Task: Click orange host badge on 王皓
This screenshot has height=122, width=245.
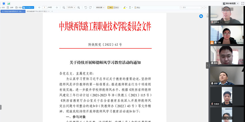Action: [212, 42]
